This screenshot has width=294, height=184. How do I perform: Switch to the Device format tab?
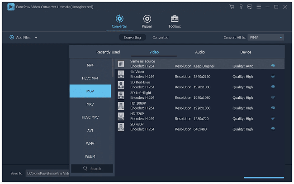246,52
